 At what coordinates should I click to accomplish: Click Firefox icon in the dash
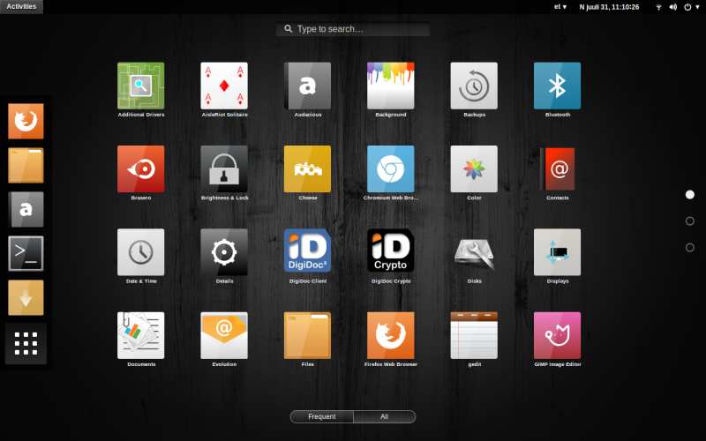point(26,121)
